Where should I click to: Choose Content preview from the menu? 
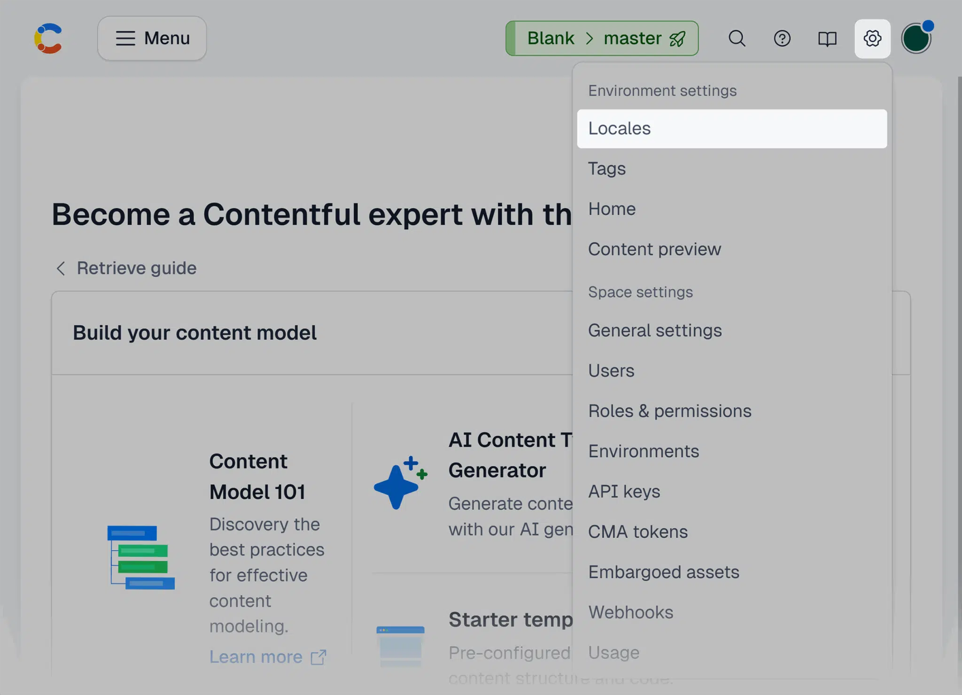pos(732,250)
